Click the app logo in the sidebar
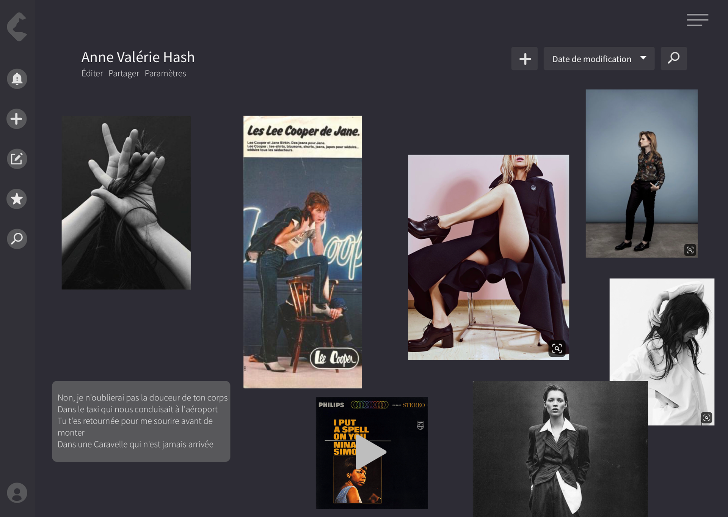 tap(17, 27)
